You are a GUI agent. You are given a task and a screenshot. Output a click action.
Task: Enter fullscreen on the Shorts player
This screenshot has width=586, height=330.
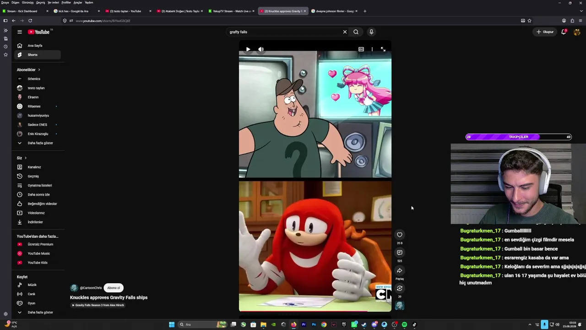pos(383,49)
